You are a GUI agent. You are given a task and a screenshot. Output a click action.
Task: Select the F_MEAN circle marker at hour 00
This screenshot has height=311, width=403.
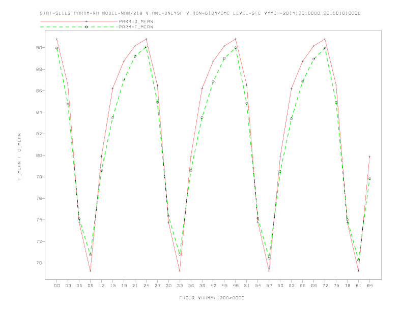point(57,48)
